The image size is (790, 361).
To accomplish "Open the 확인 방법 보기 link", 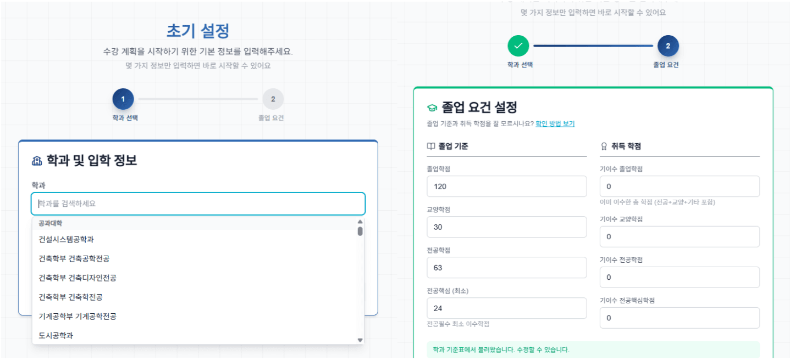I will (555, 124).
